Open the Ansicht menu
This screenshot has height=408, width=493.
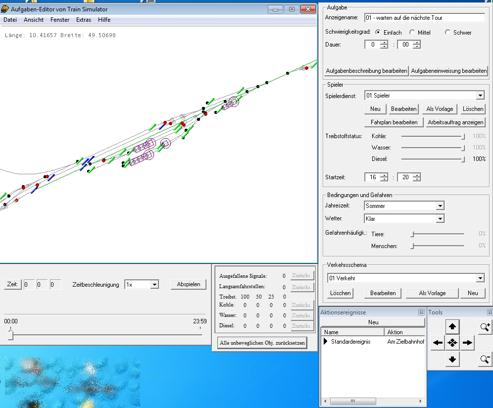click(34, 19)
